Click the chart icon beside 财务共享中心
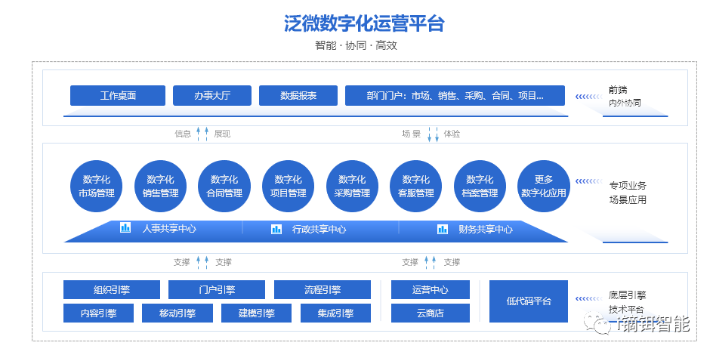Image resolution: width=713 pixels, height=355 pixels. pyautogui.click(x=443, y=229)
